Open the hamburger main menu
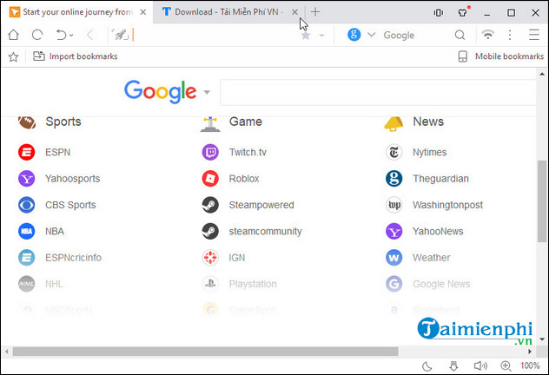 tap(534, 35)
